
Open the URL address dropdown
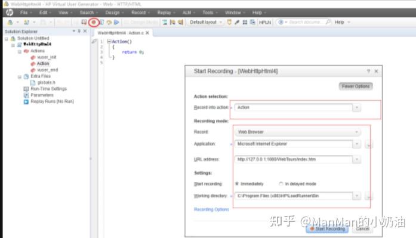pos(357,159)
